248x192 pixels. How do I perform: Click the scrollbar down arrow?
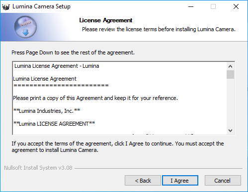coord(230,131)
